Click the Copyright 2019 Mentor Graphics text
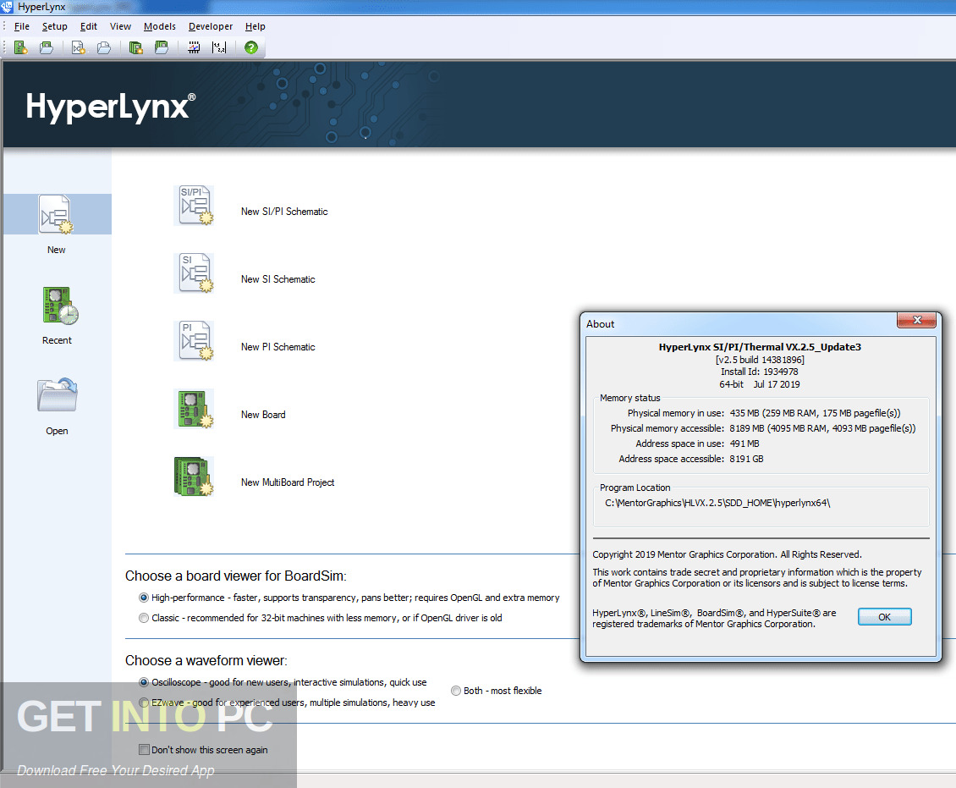The width and height of the screenshot is (956, 788). click(727, 554)
